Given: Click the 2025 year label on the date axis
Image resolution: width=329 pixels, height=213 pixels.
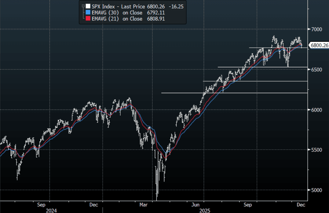Looking at the screenshot, I should [x=205, y=210].
